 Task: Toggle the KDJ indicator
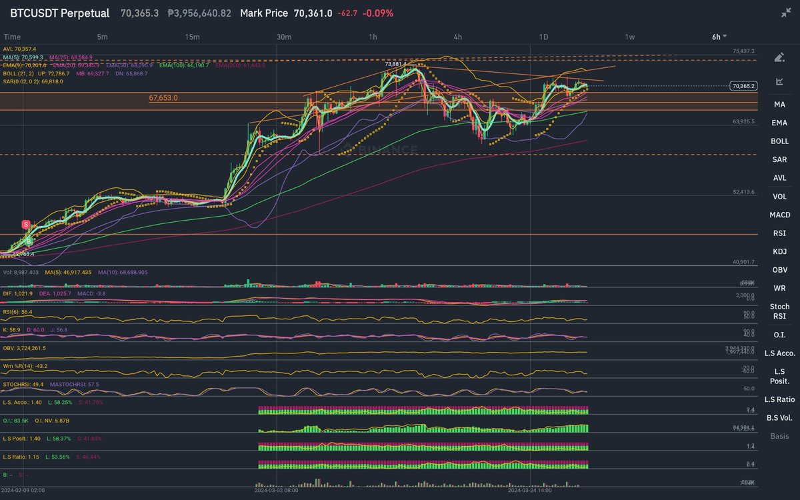coord(779,251)
